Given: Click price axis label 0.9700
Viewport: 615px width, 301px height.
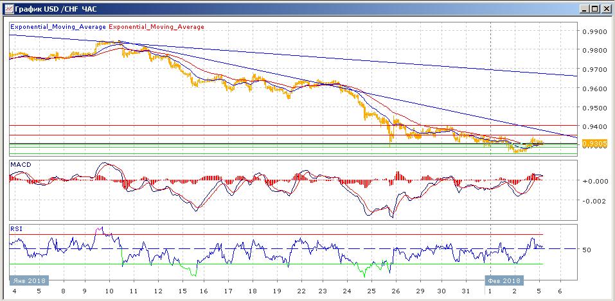Looking at the screenshot, I should pos(594,70).
